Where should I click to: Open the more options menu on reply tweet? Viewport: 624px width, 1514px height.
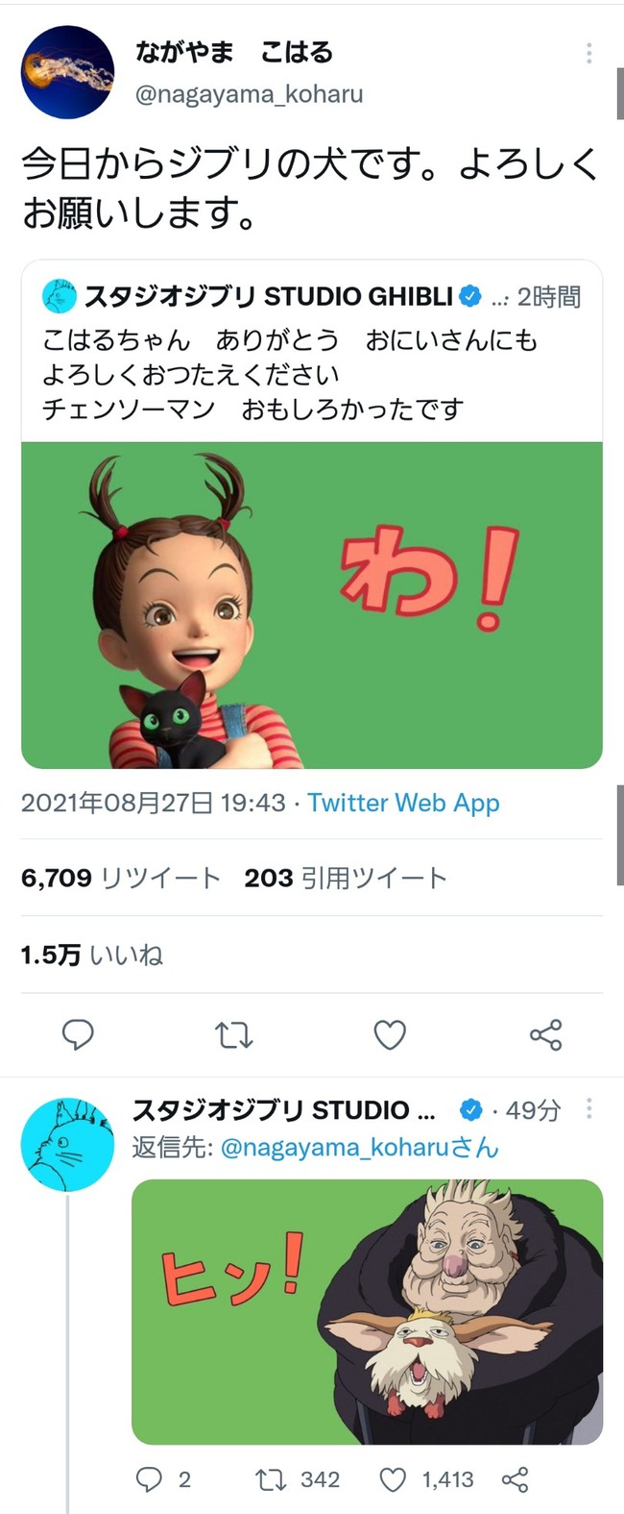[x=588, y=1109]
